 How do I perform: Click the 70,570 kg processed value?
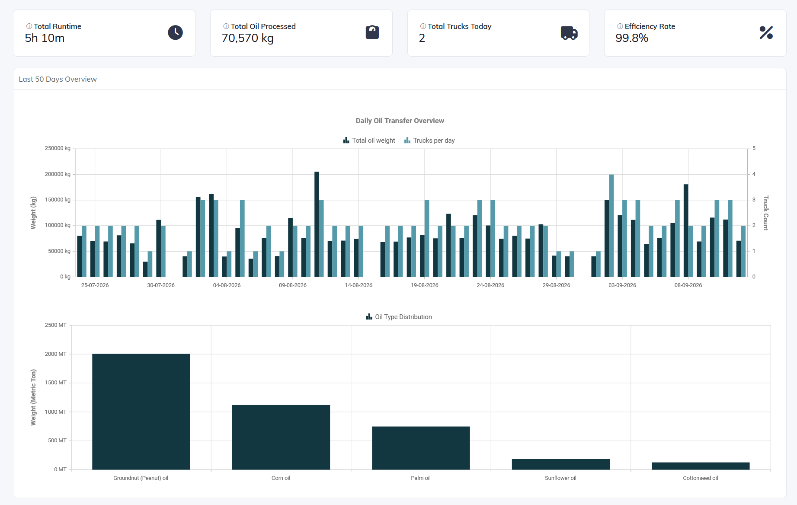(248, 38)
